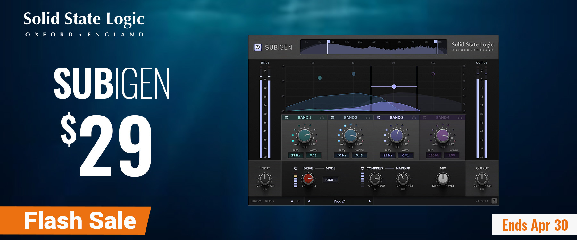
Task: Go to previous preset arrow
Action: 309,201
